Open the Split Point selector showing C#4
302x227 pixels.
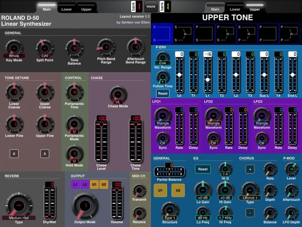(45, 56)
